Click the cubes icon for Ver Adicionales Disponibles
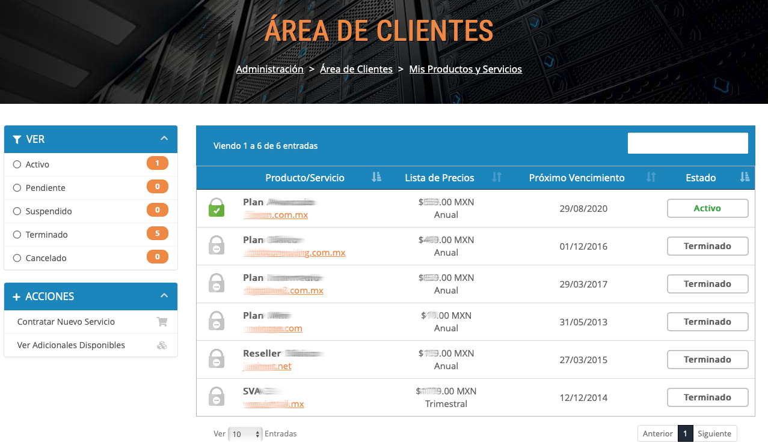This screenshot has height=446, width=768. [162, 345]
